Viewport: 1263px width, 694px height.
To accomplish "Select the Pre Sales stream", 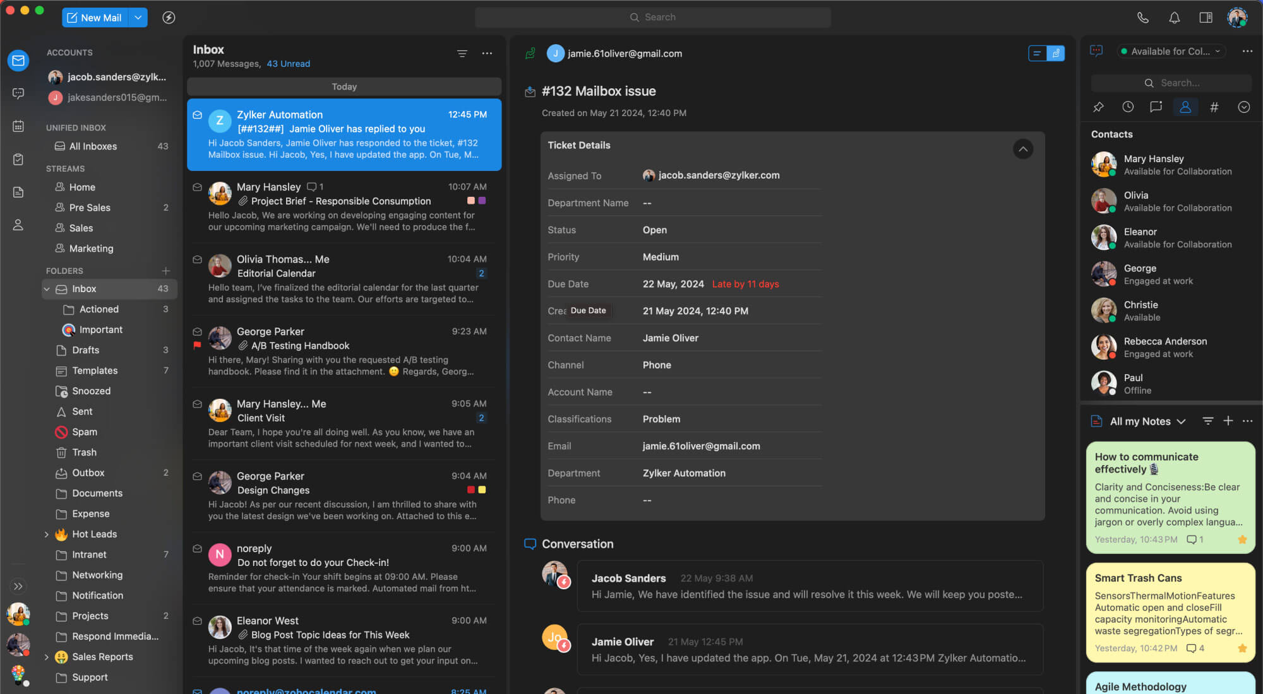I will [90, 208].
